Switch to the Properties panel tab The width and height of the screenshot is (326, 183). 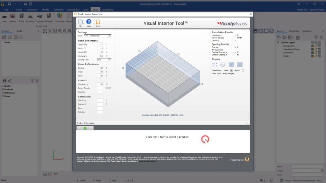pos(294,31)
